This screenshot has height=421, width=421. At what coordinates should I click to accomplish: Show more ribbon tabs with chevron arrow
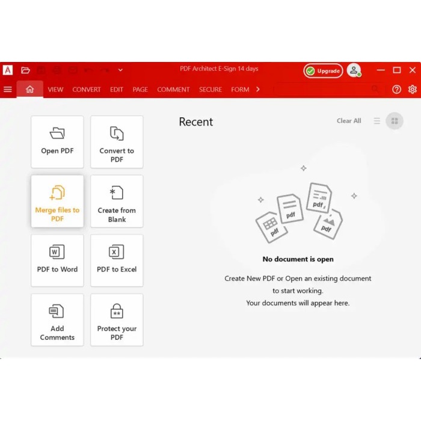point(258,90)
